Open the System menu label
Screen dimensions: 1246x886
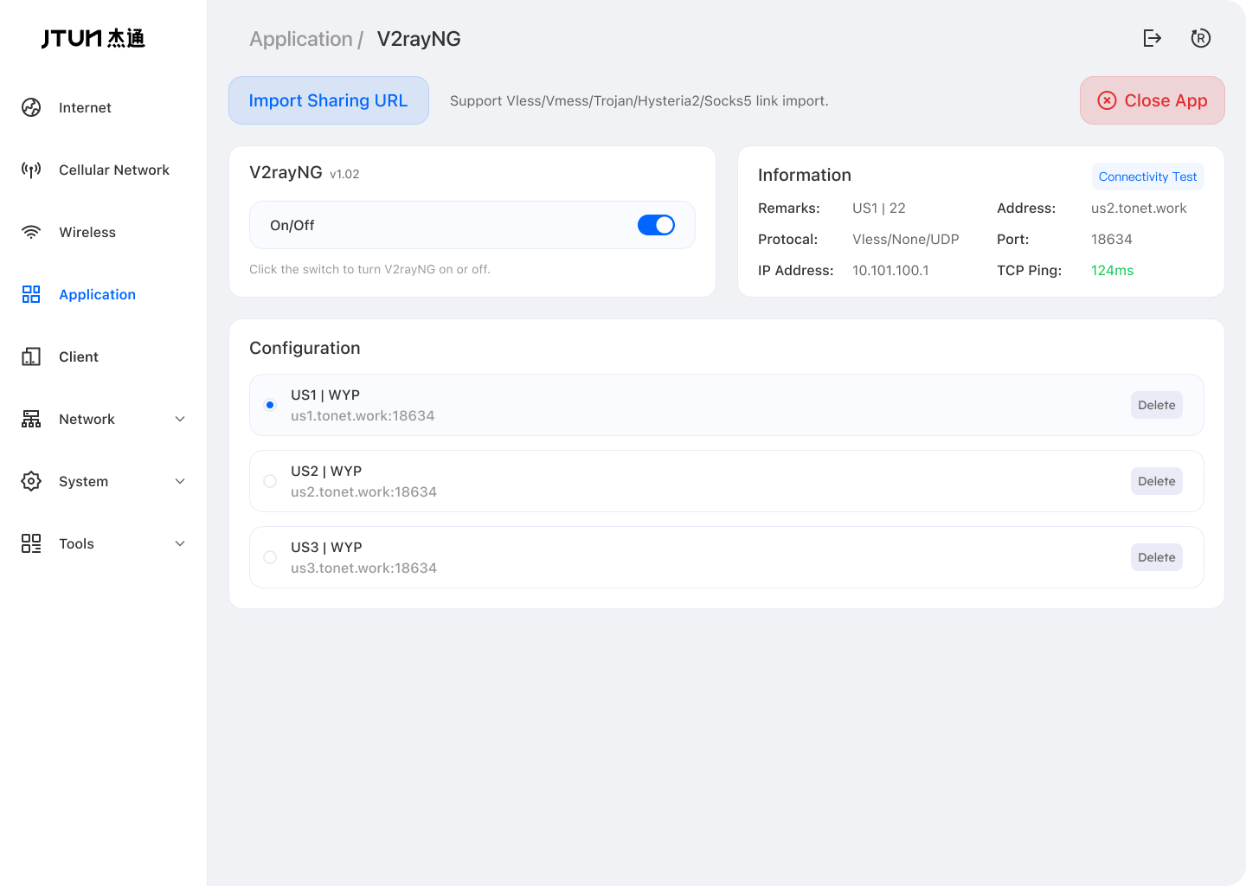coord(83,481)
